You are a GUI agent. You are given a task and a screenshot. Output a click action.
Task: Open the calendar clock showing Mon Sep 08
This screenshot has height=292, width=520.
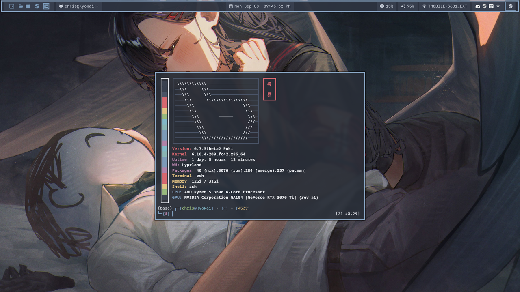(x=260, y=6)
